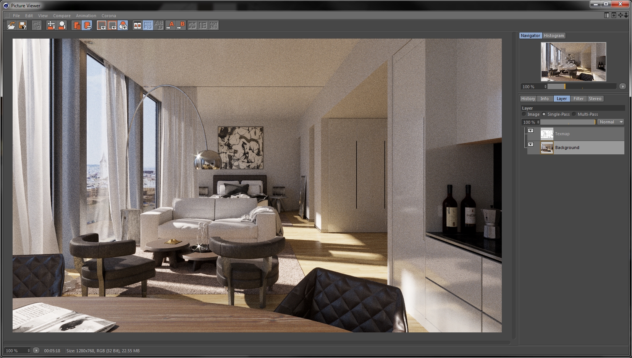Click the stop rendering grid icon

(x=36, y=26)
